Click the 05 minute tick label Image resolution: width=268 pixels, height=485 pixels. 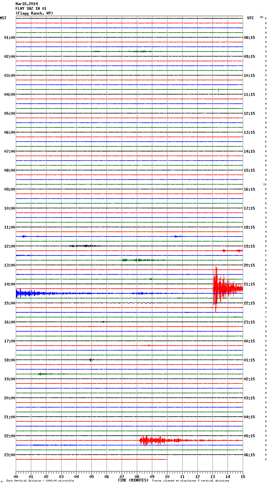pyautogui.click(x=91, y=476)
